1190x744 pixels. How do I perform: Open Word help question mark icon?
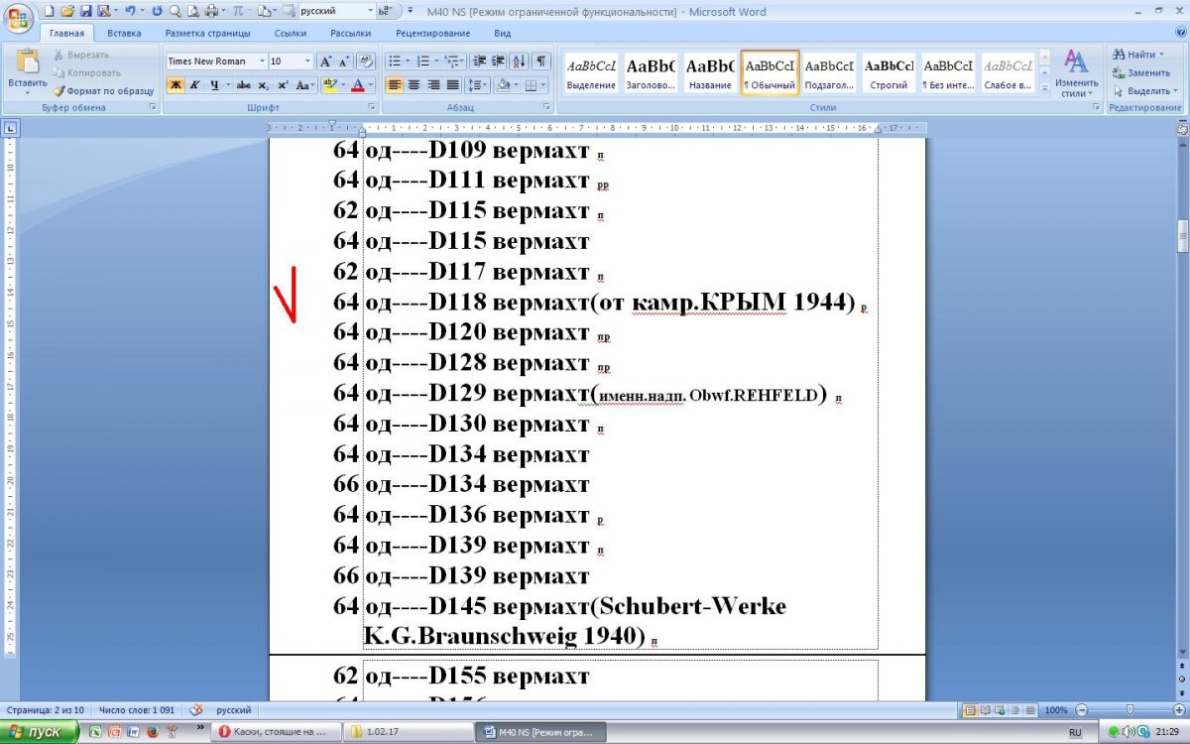pos(1178,33)
